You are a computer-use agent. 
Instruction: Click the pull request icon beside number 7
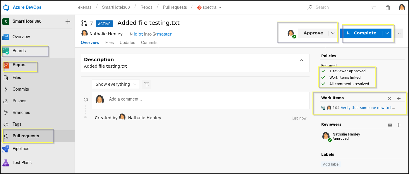[x=84, y=24]
